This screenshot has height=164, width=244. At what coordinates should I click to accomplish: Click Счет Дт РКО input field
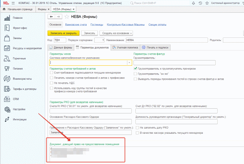(x=177, y=111)
